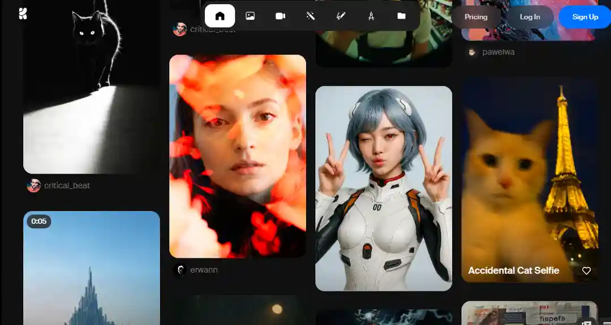Click the 0:05 duration badge
This screenshot has height=325, width=611.
click(39, 222)
